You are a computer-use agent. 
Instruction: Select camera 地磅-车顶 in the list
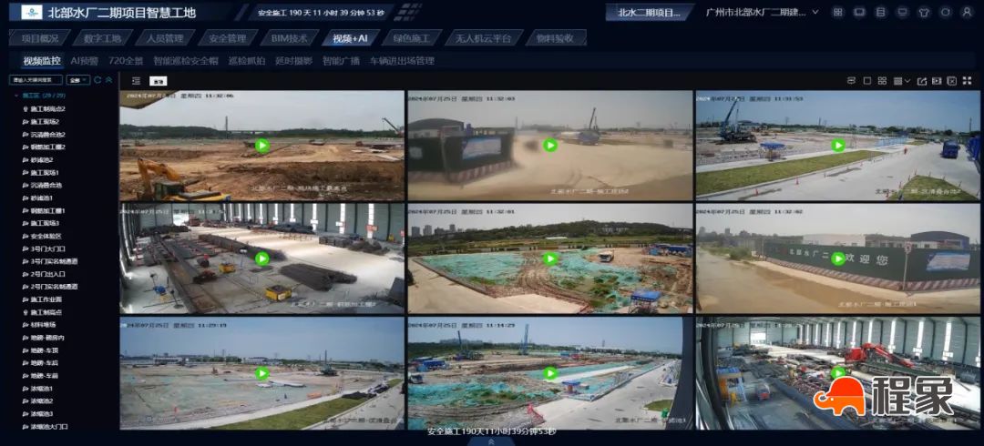point(45,350)
